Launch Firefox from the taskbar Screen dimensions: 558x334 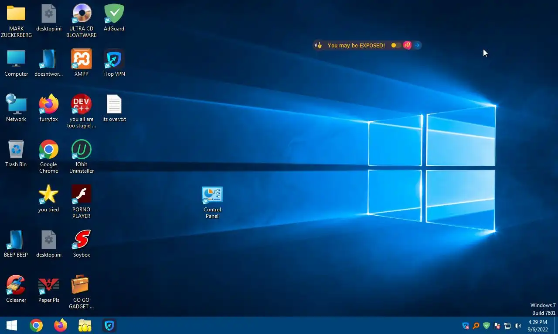(x=61, y=325)
